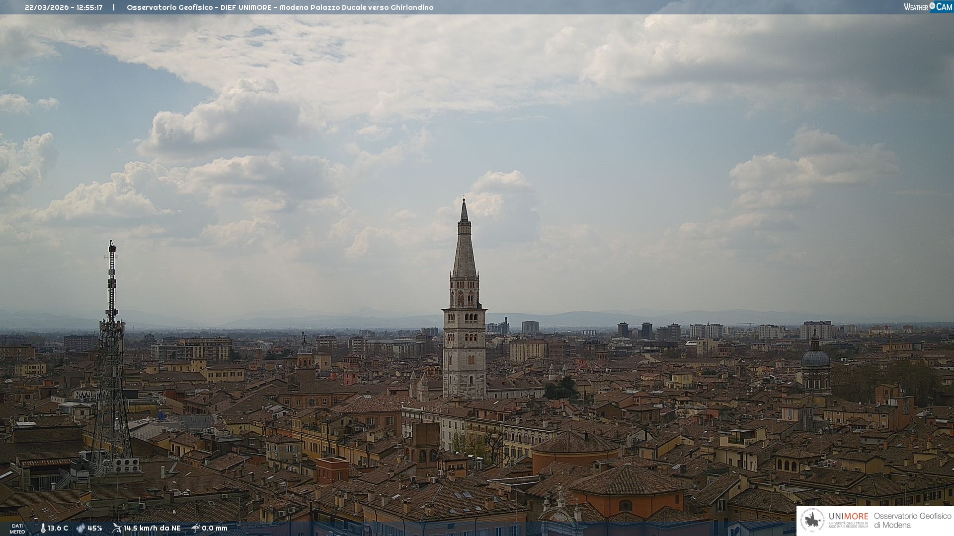Click the WeatherCam logo in the top corner
954x536 pixels.
927,6
